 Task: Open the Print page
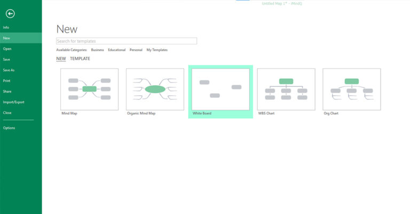point(6,81)
